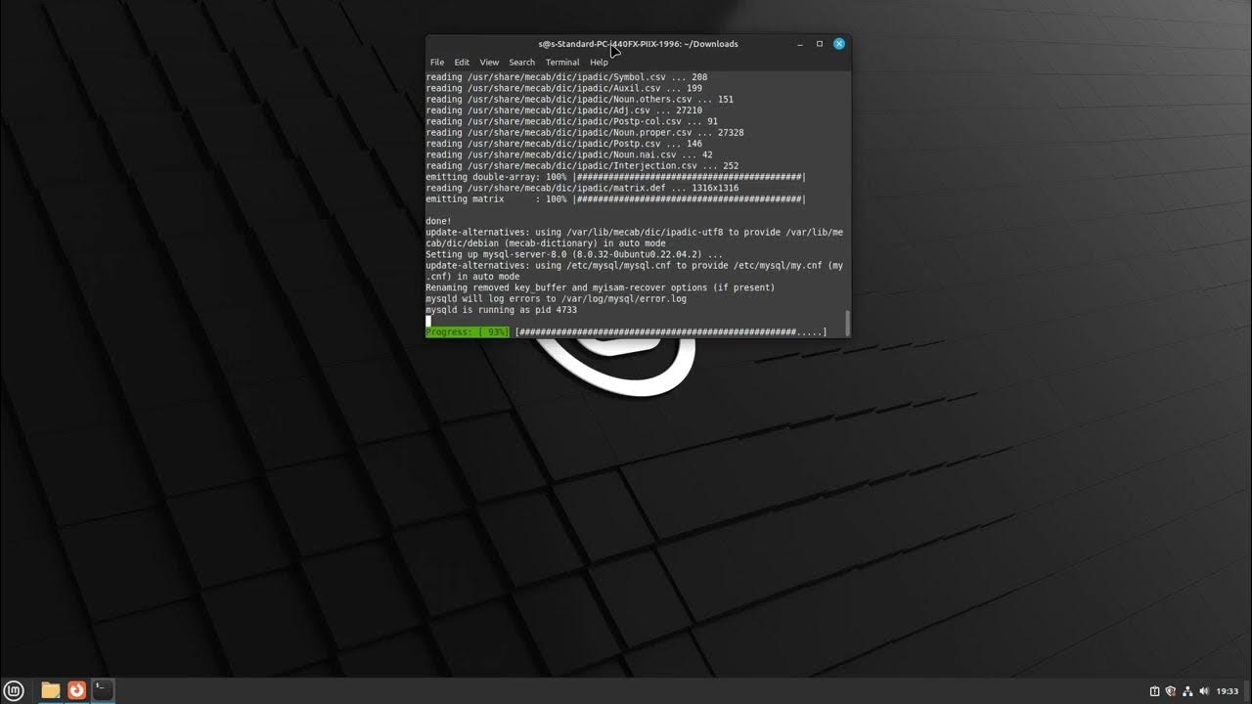This screenshot has height=704, width=1252.
Task: Click the terminal title bar text
Action: pyautogui.click(x=638, y=44)
